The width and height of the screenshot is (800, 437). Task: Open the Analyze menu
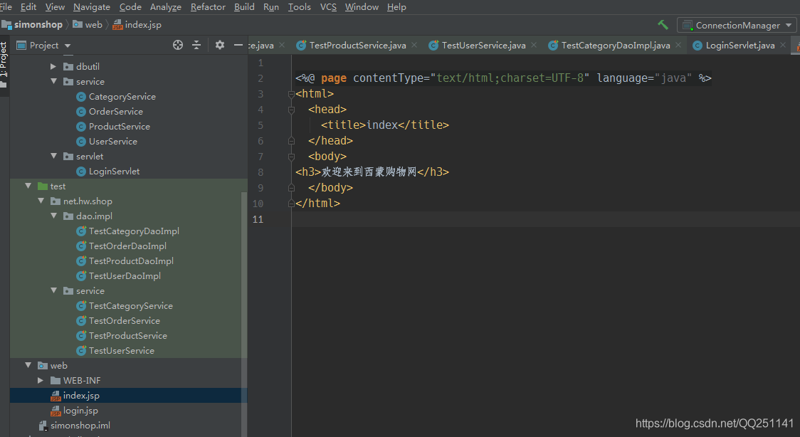coord(165,7)
